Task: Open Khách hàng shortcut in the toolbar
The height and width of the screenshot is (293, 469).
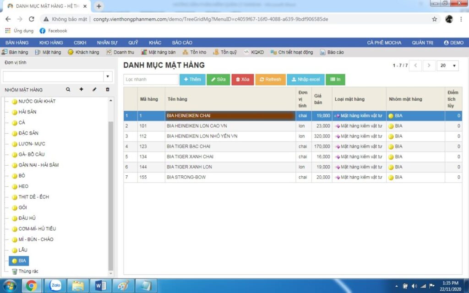Action: 83,52
